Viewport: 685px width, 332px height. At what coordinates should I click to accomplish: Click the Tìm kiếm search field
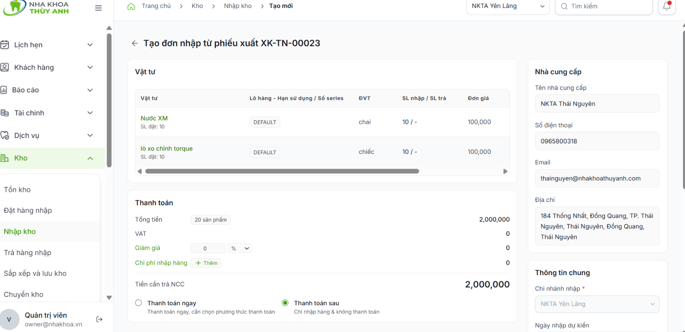(604, 6)
